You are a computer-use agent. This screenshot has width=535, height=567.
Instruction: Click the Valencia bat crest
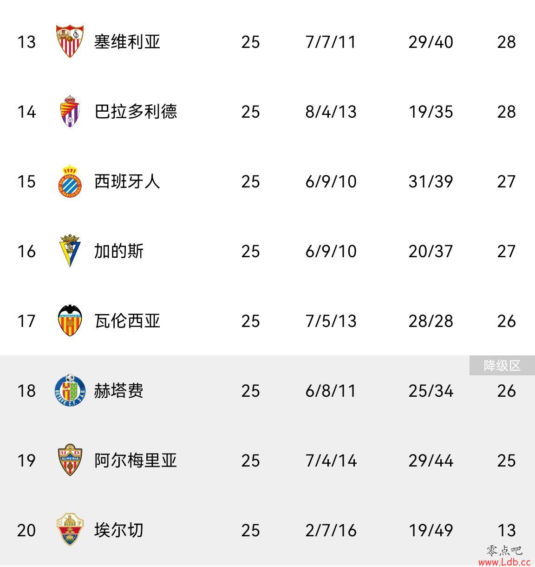point(70,320)
